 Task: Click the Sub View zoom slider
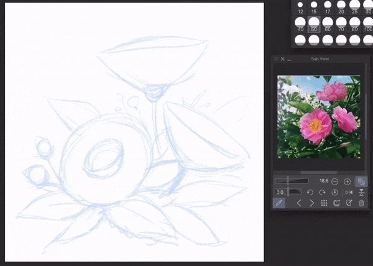click(292, 181)
